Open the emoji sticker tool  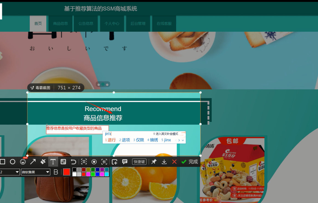[x=23, y=162]
